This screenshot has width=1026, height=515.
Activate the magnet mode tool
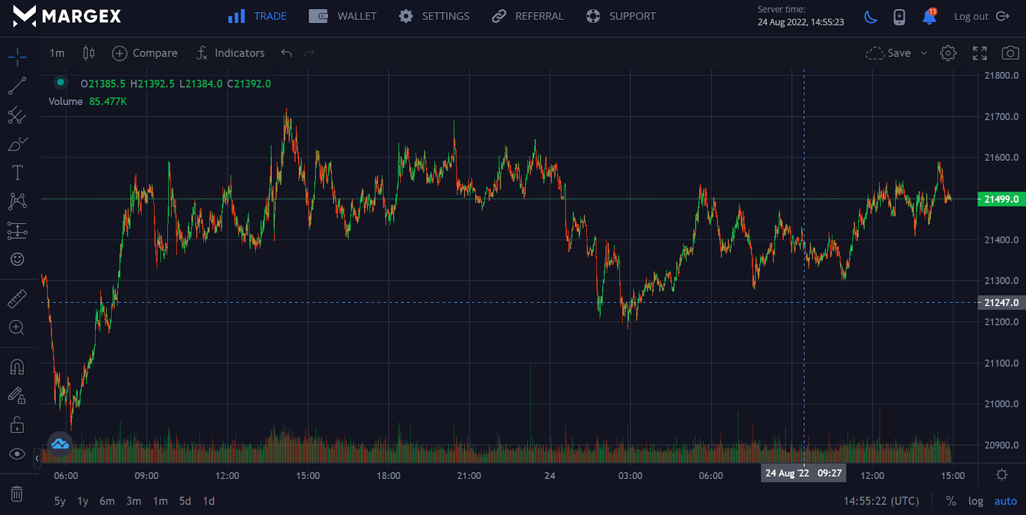[x=17, y=367]
